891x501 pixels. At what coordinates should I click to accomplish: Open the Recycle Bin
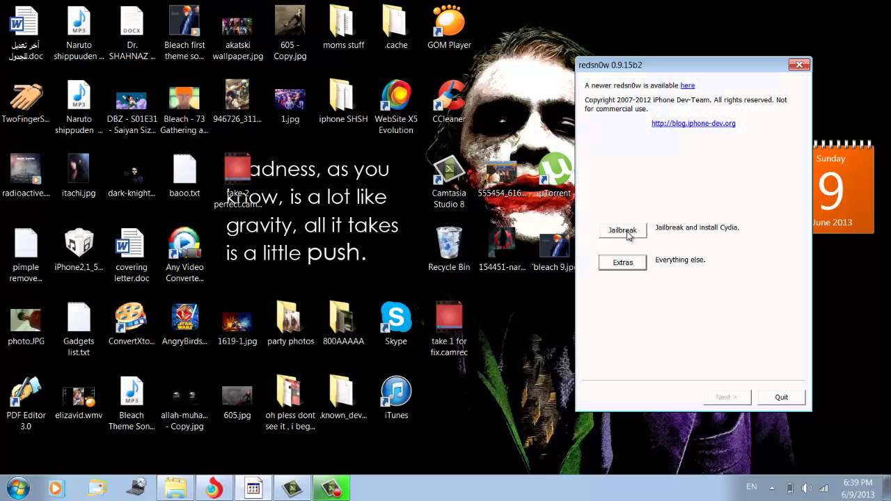point(449,249)
